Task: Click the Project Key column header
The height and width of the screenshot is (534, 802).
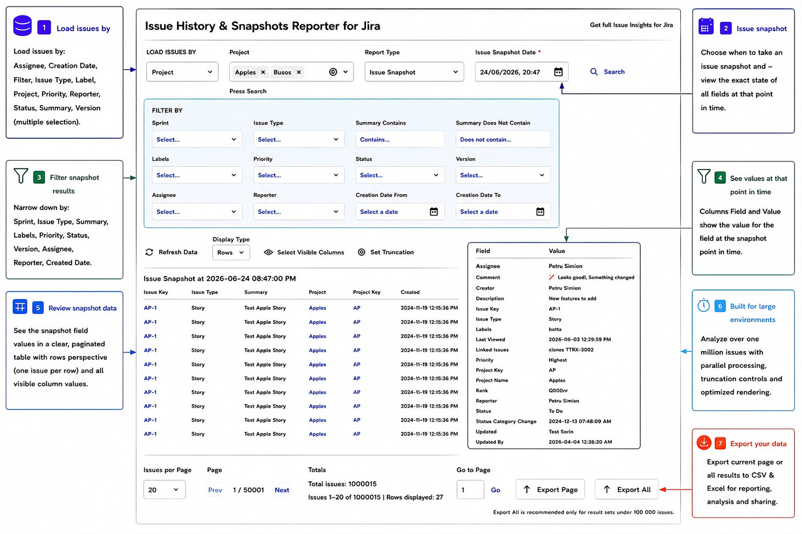Action: tap(367, 292)
